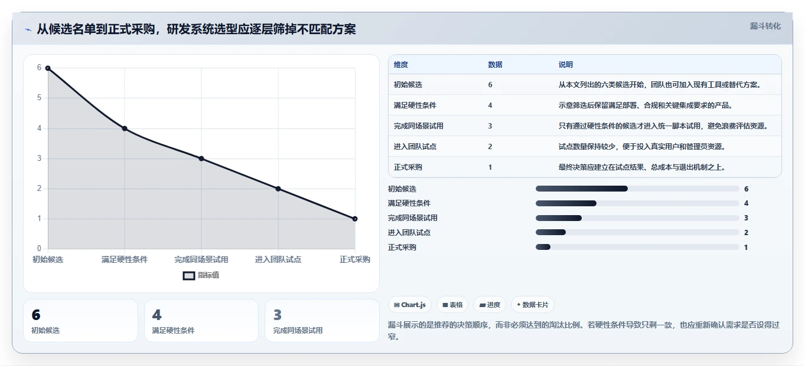Open the data card showing 3 完成同场景试用
Screen dimensions: 805x366
(x=322, y=321)
